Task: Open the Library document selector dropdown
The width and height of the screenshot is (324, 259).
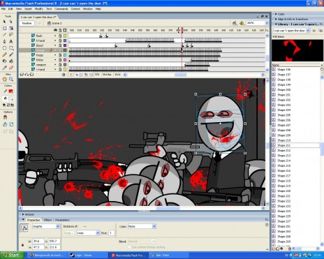Action: tap(308, 31)
